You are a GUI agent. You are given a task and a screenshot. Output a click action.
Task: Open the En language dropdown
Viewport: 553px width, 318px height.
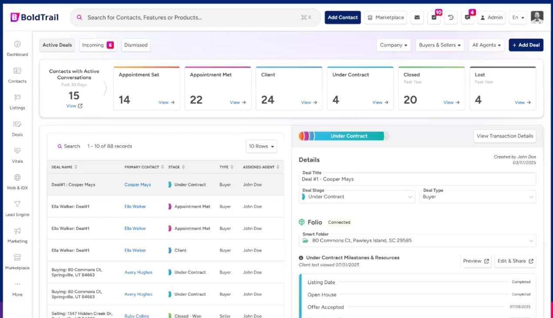(518, 17)
